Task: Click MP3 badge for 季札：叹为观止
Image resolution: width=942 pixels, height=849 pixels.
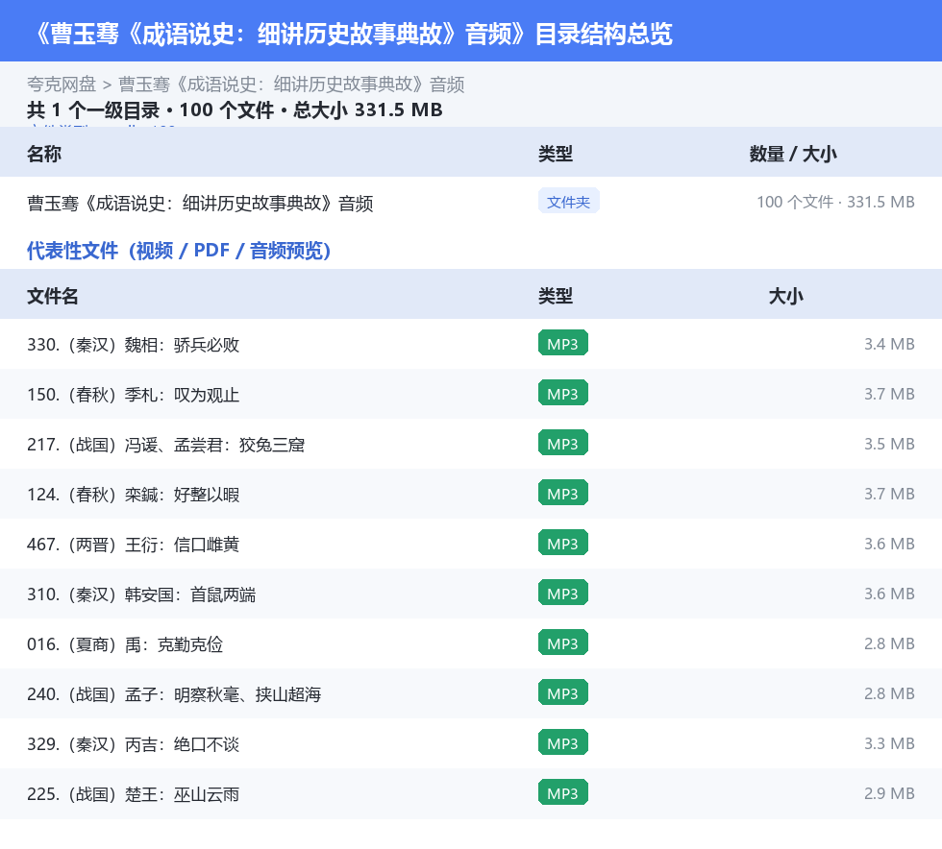Action: (x=563, y=393)
